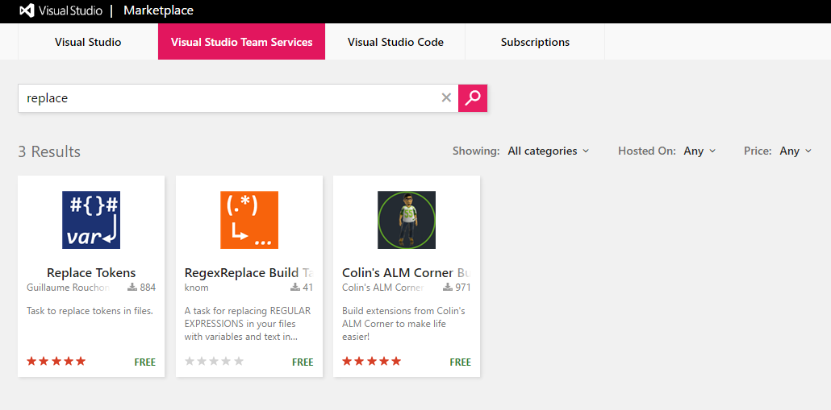Click Colin's ALM Corner download count icon
Viewport: 831px width, 410px height.
448,288
